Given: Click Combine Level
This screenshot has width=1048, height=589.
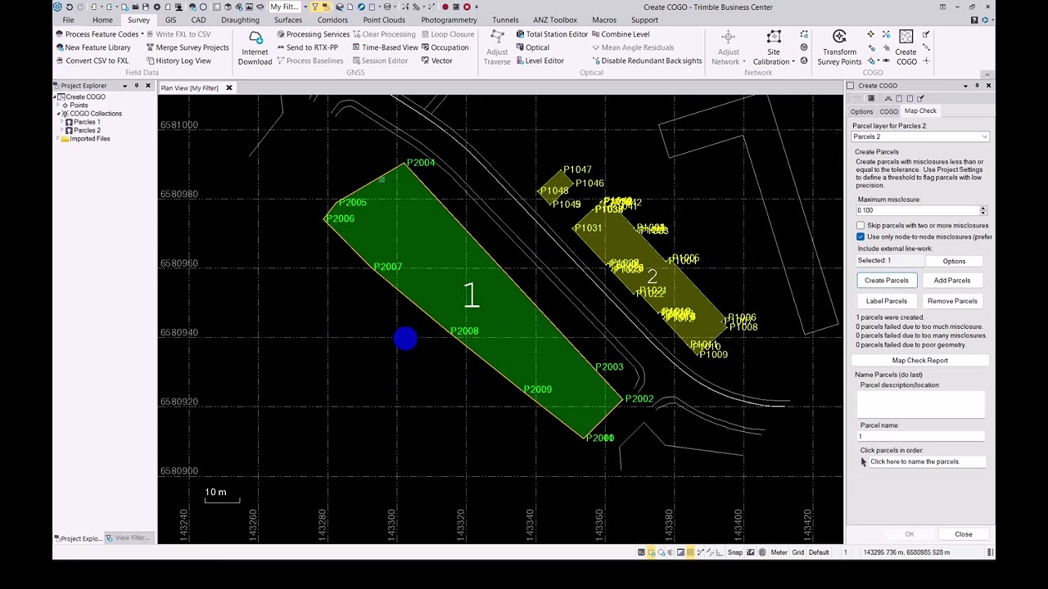Looking at the screenshot, I should point(620,34).
